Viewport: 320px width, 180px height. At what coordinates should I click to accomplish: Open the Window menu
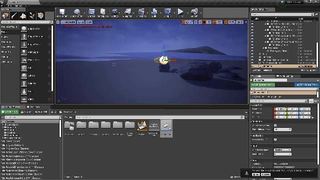pos(18,6)
